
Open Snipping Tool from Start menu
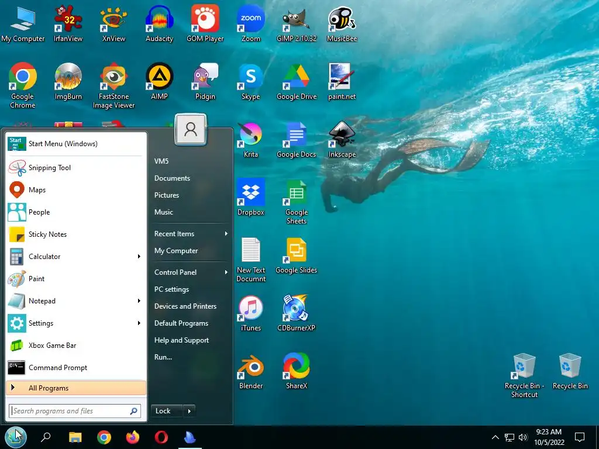(x=76, y=168)
